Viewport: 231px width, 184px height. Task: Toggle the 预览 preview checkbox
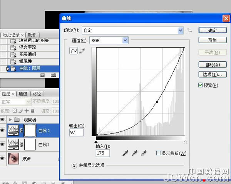coord(200,85)
